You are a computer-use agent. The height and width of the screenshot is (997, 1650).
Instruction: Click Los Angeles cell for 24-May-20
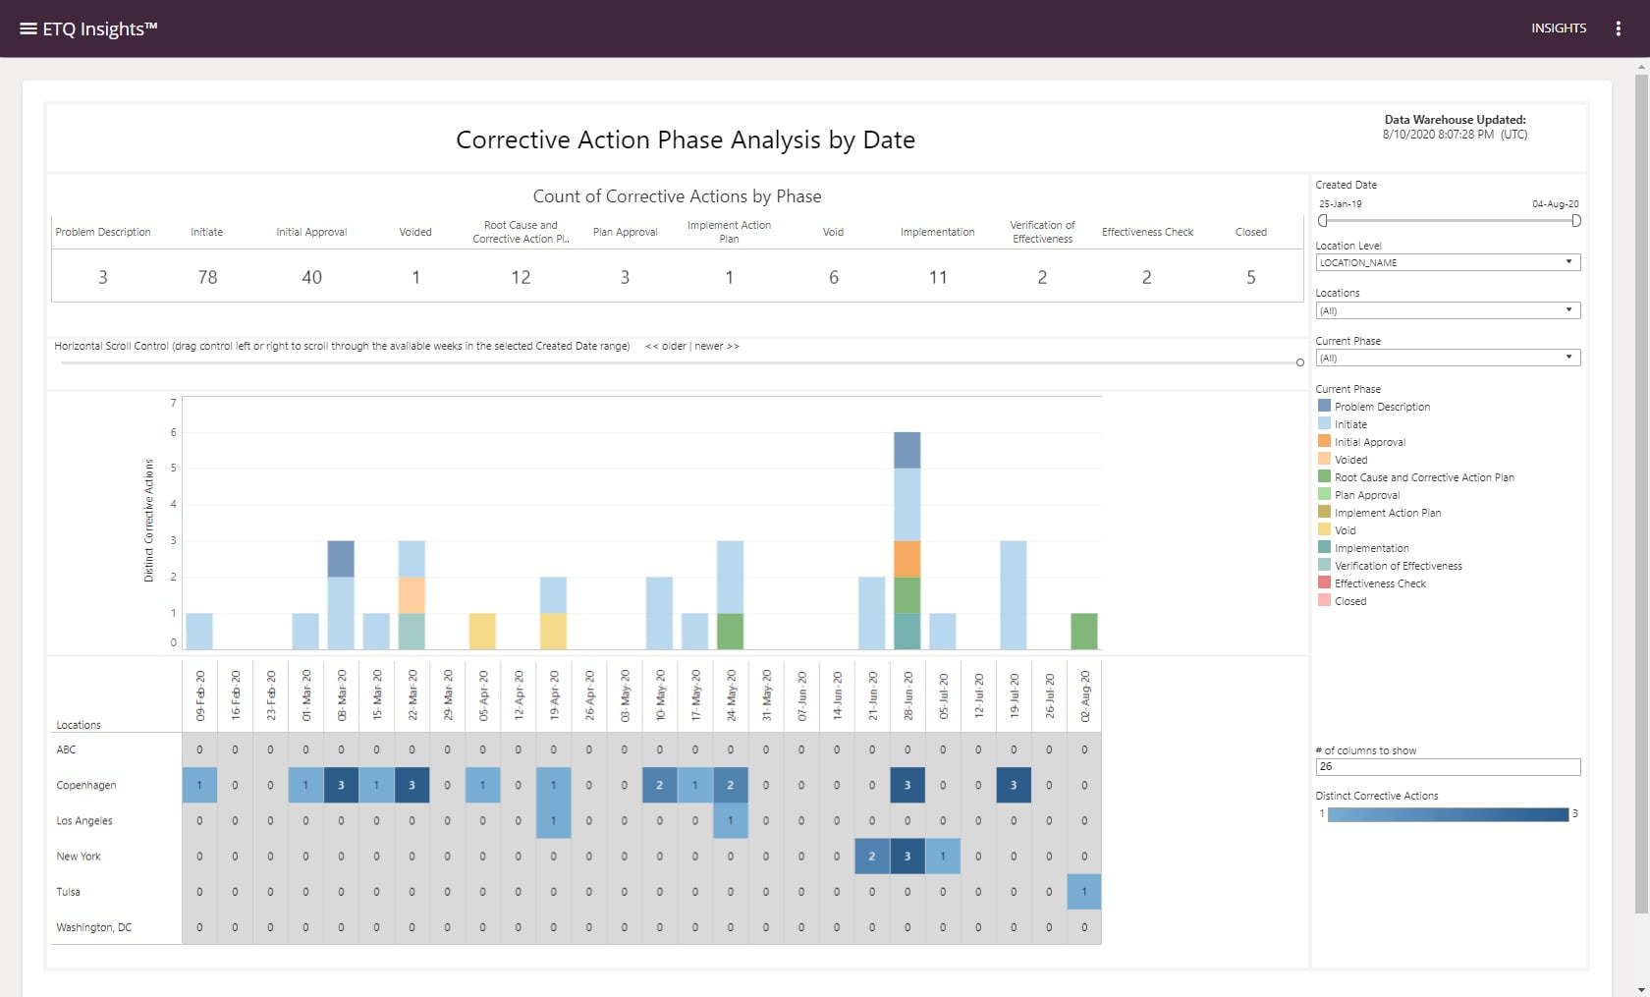coord(731,820)
